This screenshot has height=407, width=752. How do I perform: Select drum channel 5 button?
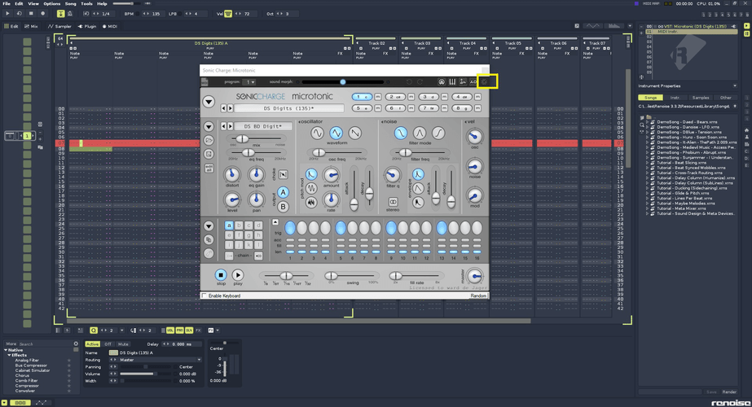point(362,108)
